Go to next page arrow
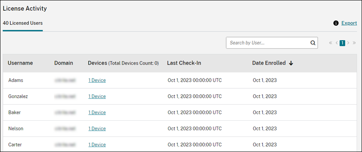 tap(348, 43)
